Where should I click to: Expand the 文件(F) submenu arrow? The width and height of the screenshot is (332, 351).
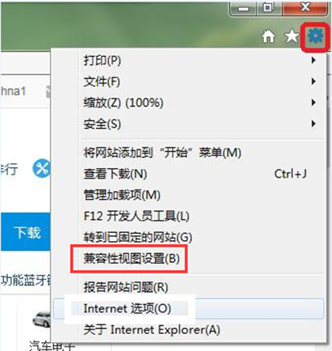click(x=314, y=81)
